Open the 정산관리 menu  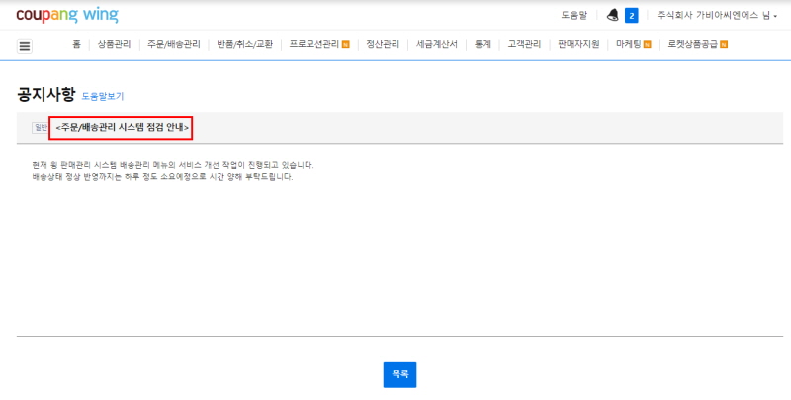[383, 44]
